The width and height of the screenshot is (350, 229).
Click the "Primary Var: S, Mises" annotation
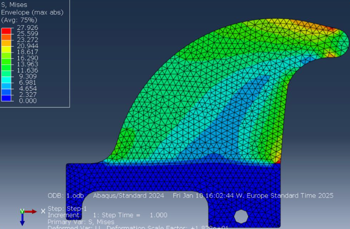pyautogui.click(x=79, y=222)
